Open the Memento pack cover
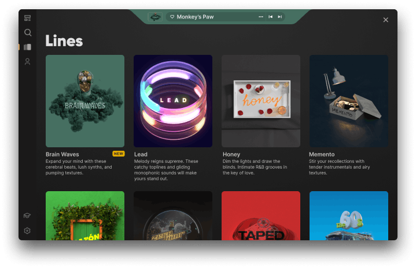The height and width of the screenshot is (268, 416). point(349,101)
